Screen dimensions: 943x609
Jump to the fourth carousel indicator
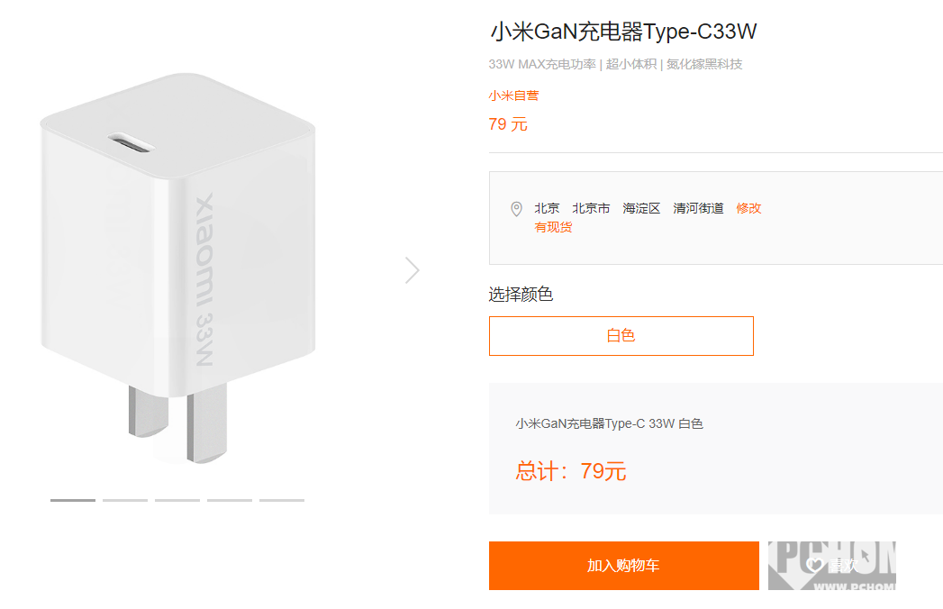click(x=230, y=500)
